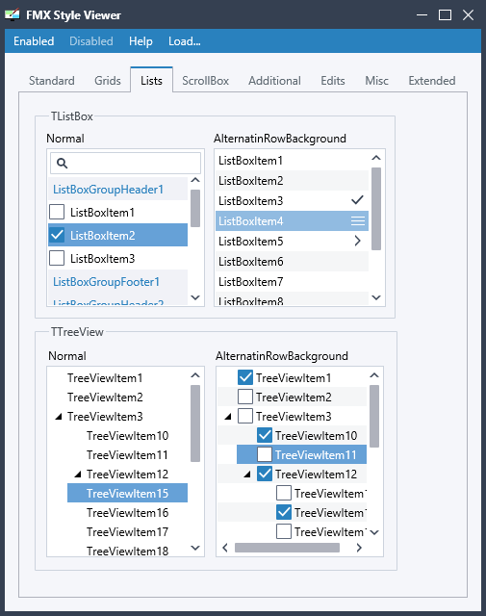Click the search magnifier icon in the ListBox

tap(62, 163)
